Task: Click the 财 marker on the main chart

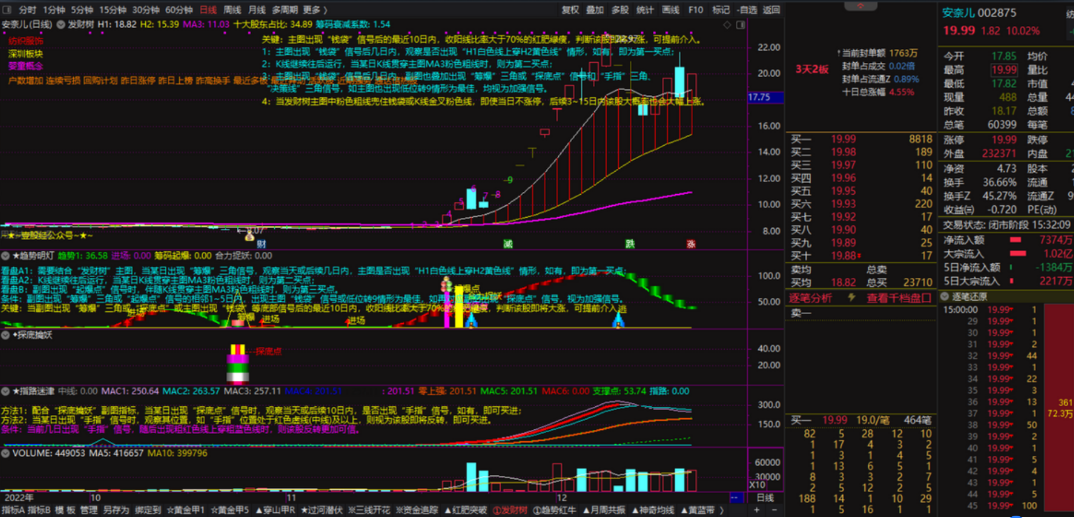Action: (x=261, y=244)
